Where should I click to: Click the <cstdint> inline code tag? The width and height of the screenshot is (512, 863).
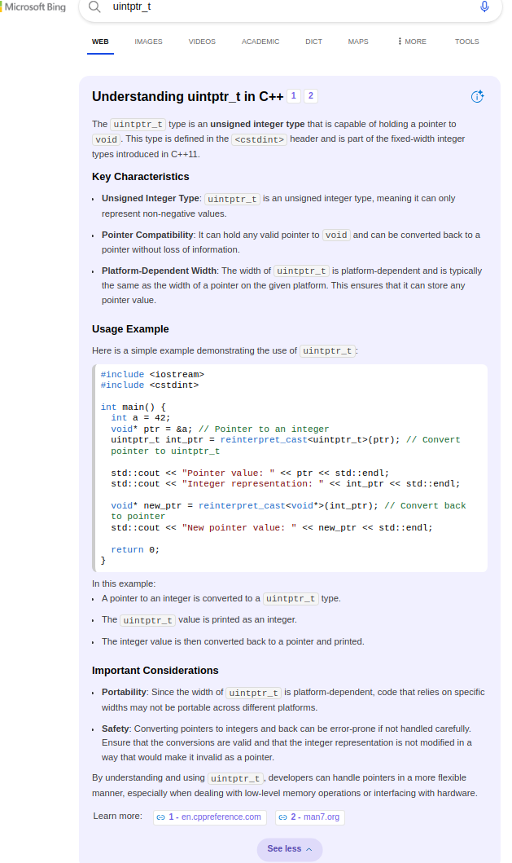point(259,139)
